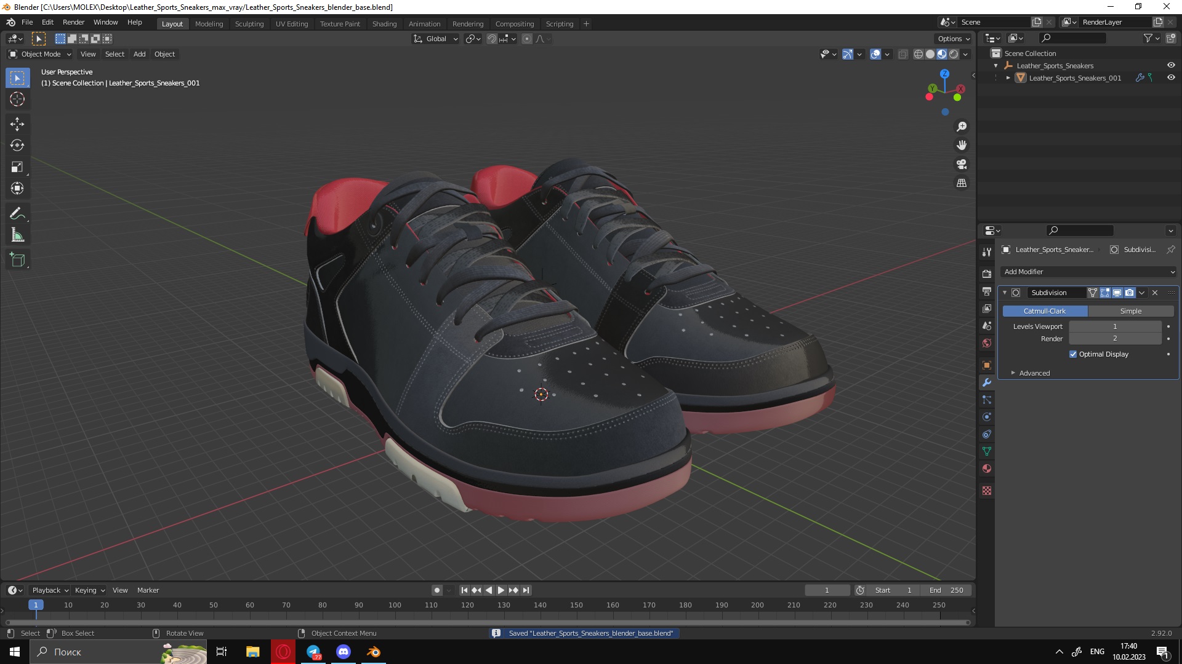
Task: Open Physics properties tab
Action: click(987, 417)
